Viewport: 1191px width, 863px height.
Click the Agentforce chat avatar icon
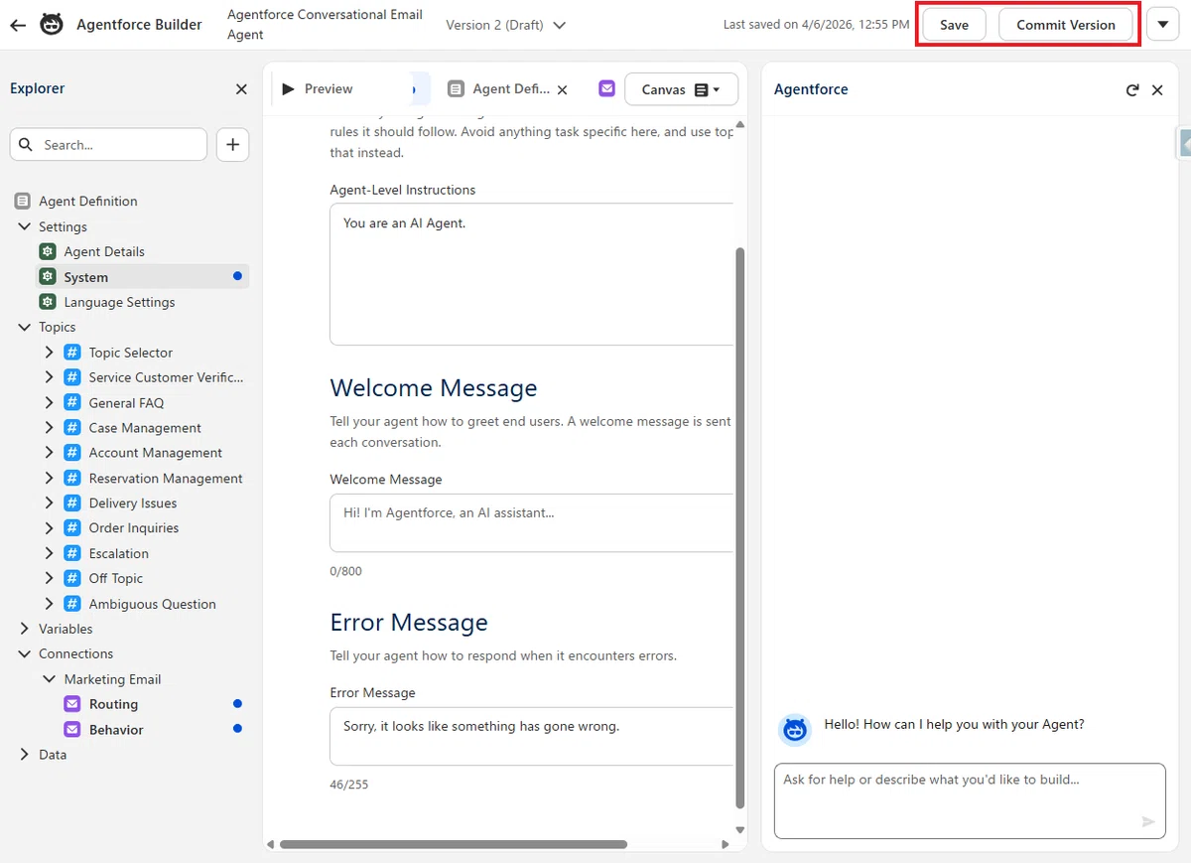(795, 729)
